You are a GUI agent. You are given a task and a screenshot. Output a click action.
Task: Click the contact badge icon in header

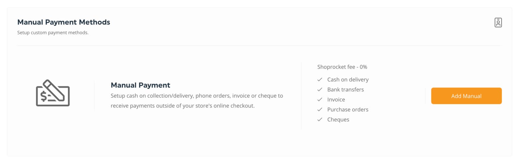point(498,22)
